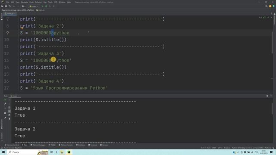
Task: Open the Structure side tool window
Action: point(2,137)
